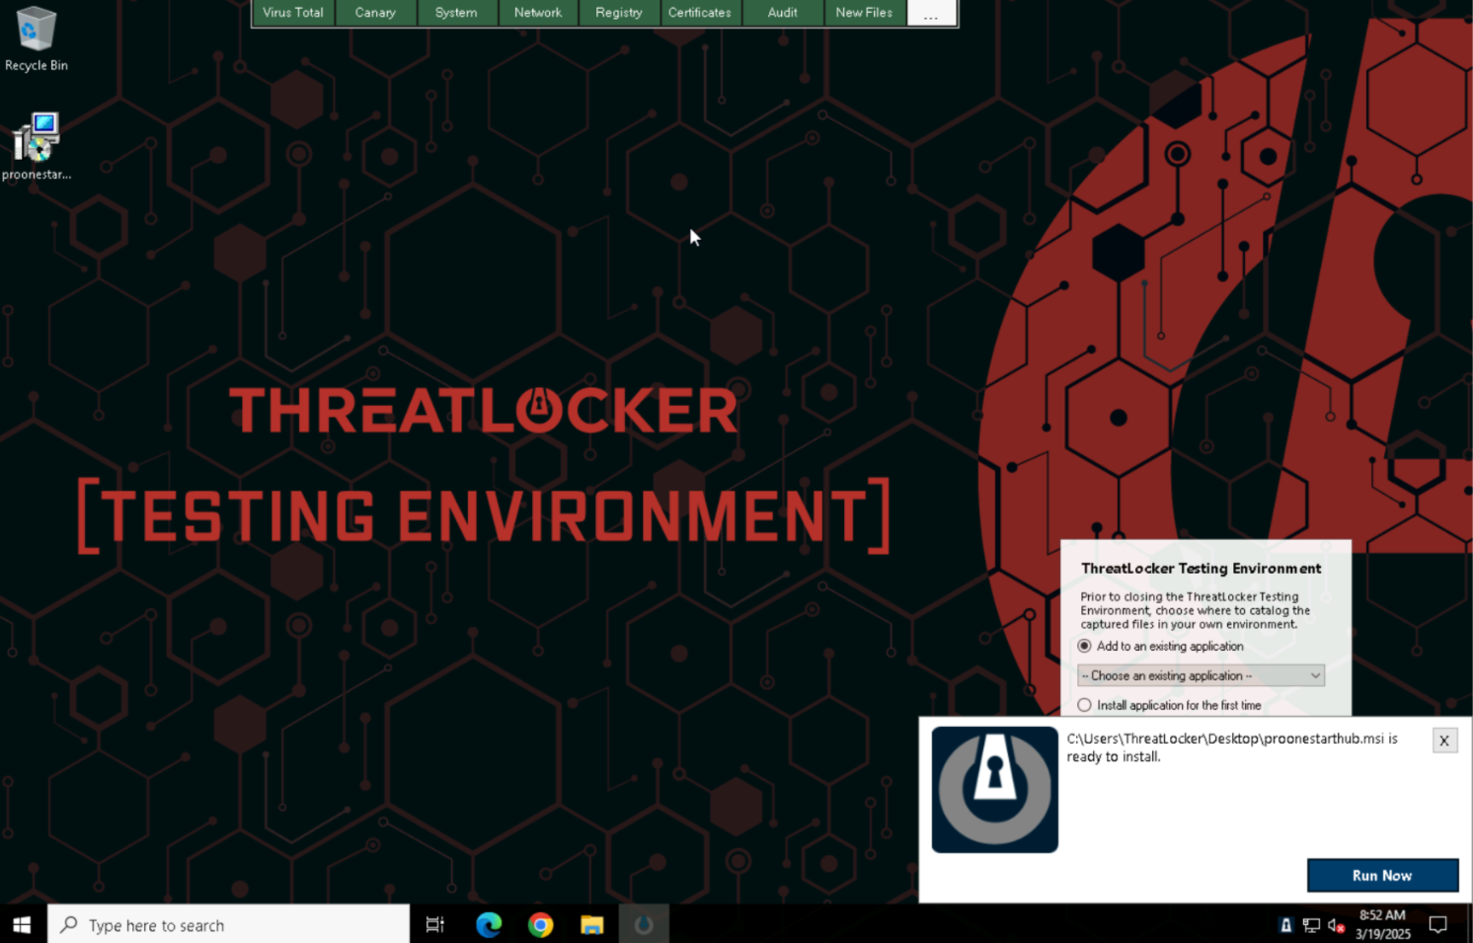Click the taskbar search box
This screenshot has height=943, width=1473.
228,924
